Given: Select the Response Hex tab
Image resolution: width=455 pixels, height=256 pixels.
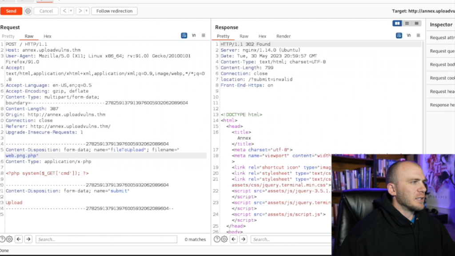Looking at the screenshot, I should pos(262,36).
